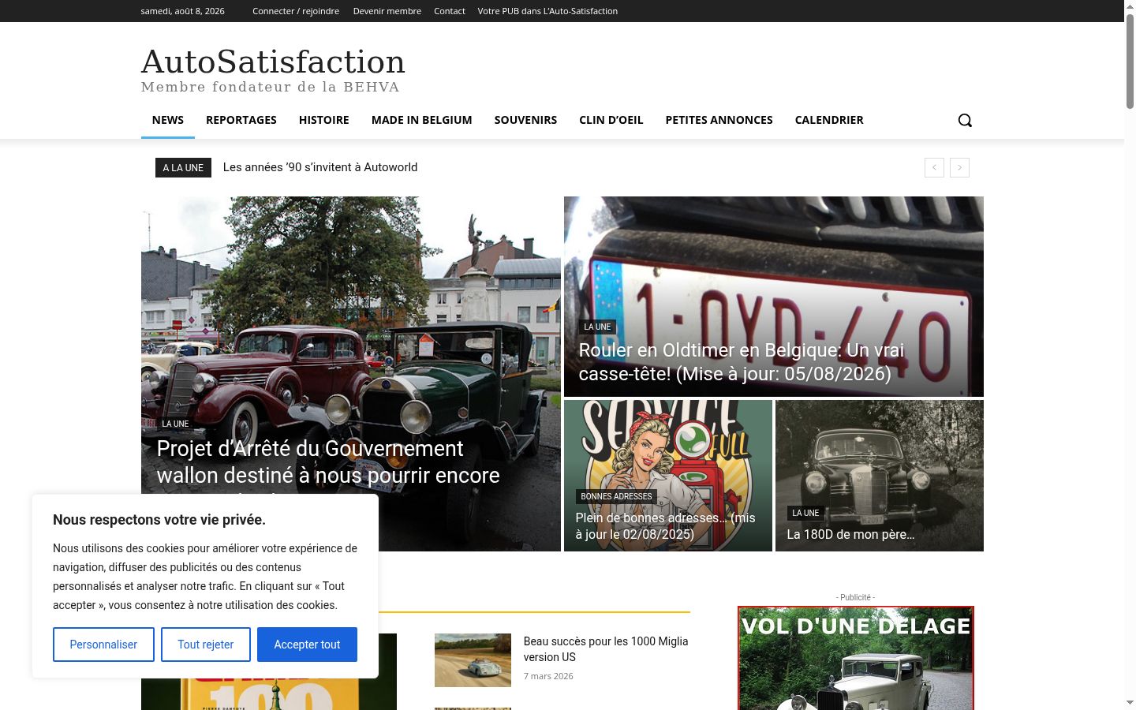Screen dimensions: 1136x710
Task: Open Rouler en Oldtimer en Belgique article
Action: [742, 361]
